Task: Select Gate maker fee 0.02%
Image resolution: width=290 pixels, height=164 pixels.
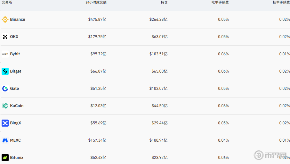Action: (285, 89)
